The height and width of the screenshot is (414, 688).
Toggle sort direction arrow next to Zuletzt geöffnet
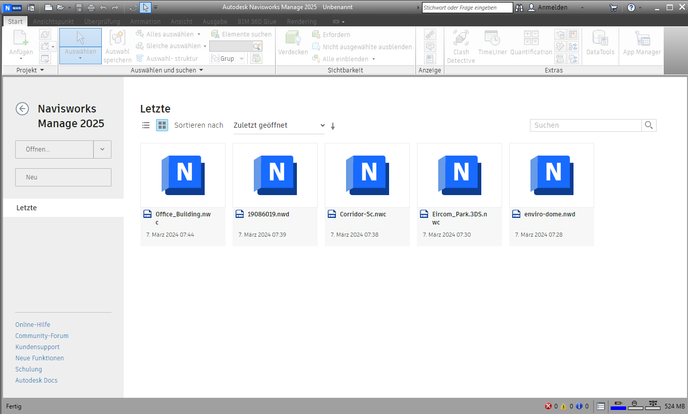[333, 126]
